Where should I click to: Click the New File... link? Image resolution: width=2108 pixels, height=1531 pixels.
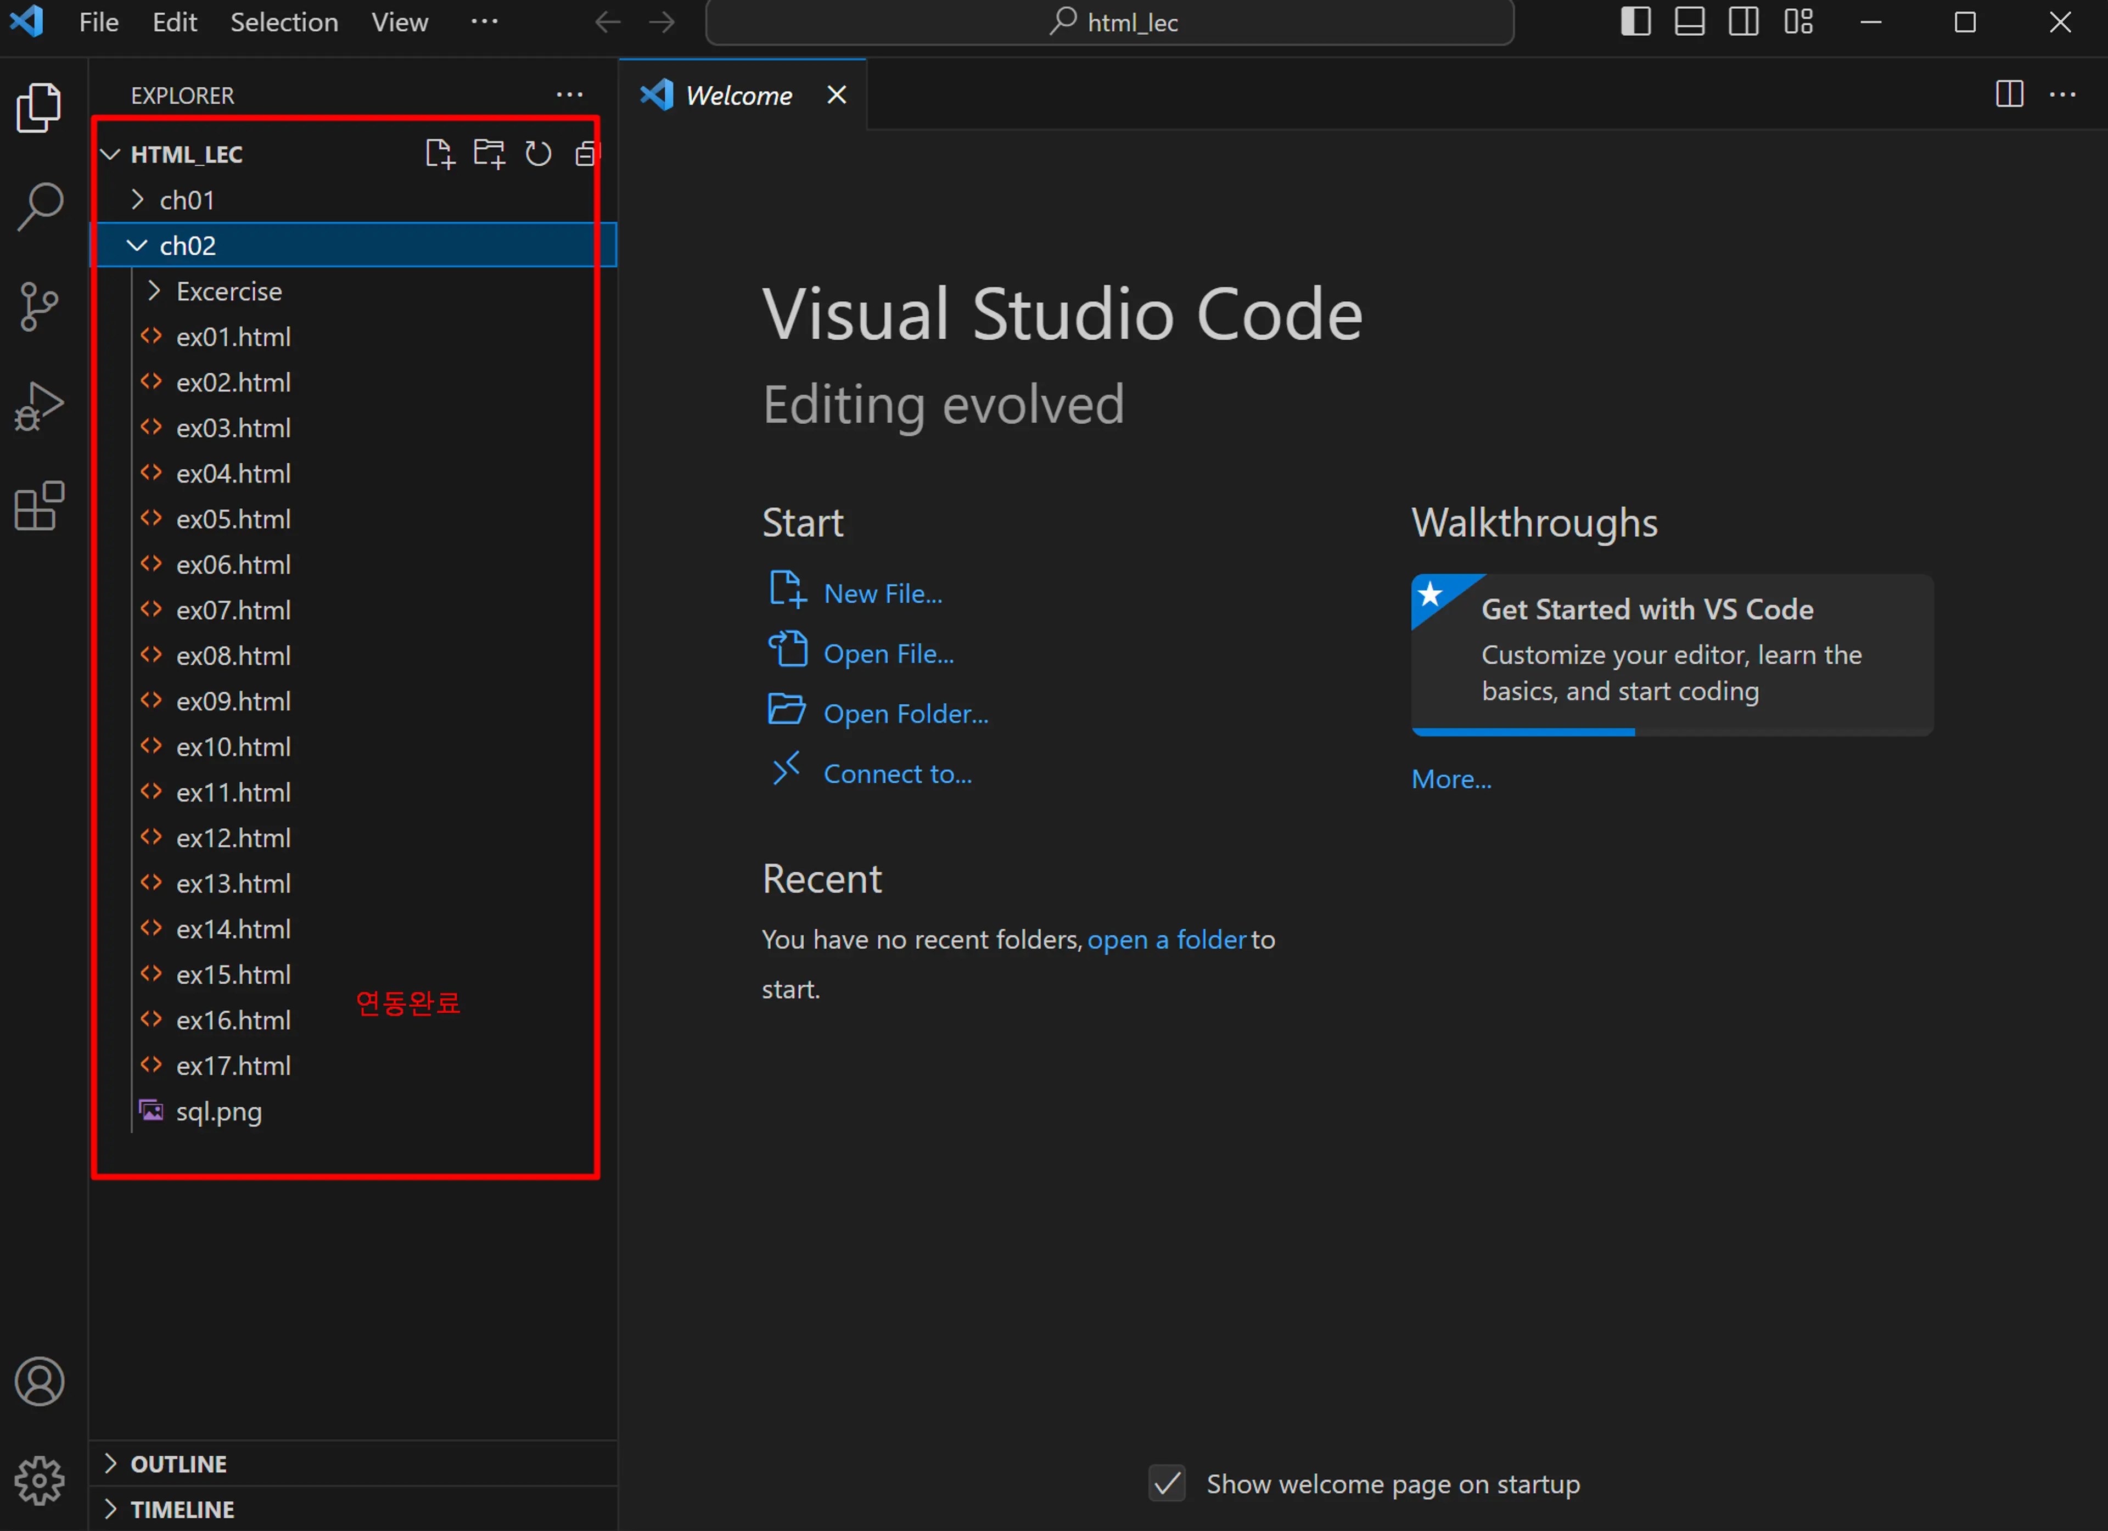tap(882, 593)
